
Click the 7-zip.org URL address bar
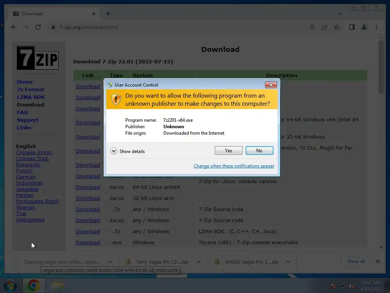pyautogui.click(x=88, y=27)
